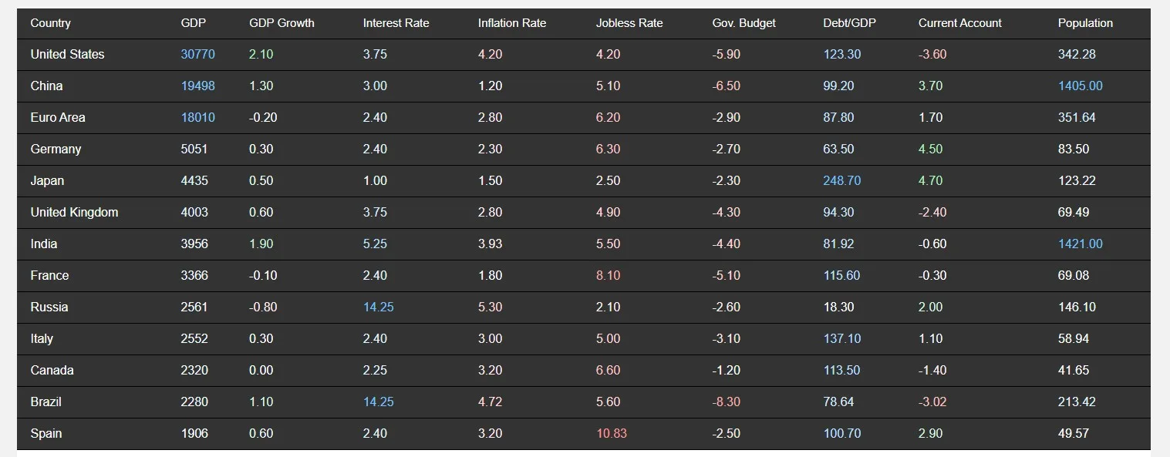This screenshot has height=457, width=1170.
Task: Click China government budget -6.50
Action: pyautogui.click(x=727, y=86)
